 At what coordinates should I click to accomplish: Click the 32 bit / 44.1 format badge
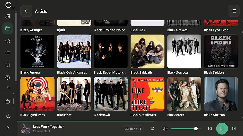(133, 129)
